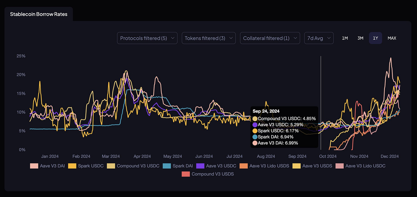Click the 20% y-axis label
The image size is (417, 197).
21,75
